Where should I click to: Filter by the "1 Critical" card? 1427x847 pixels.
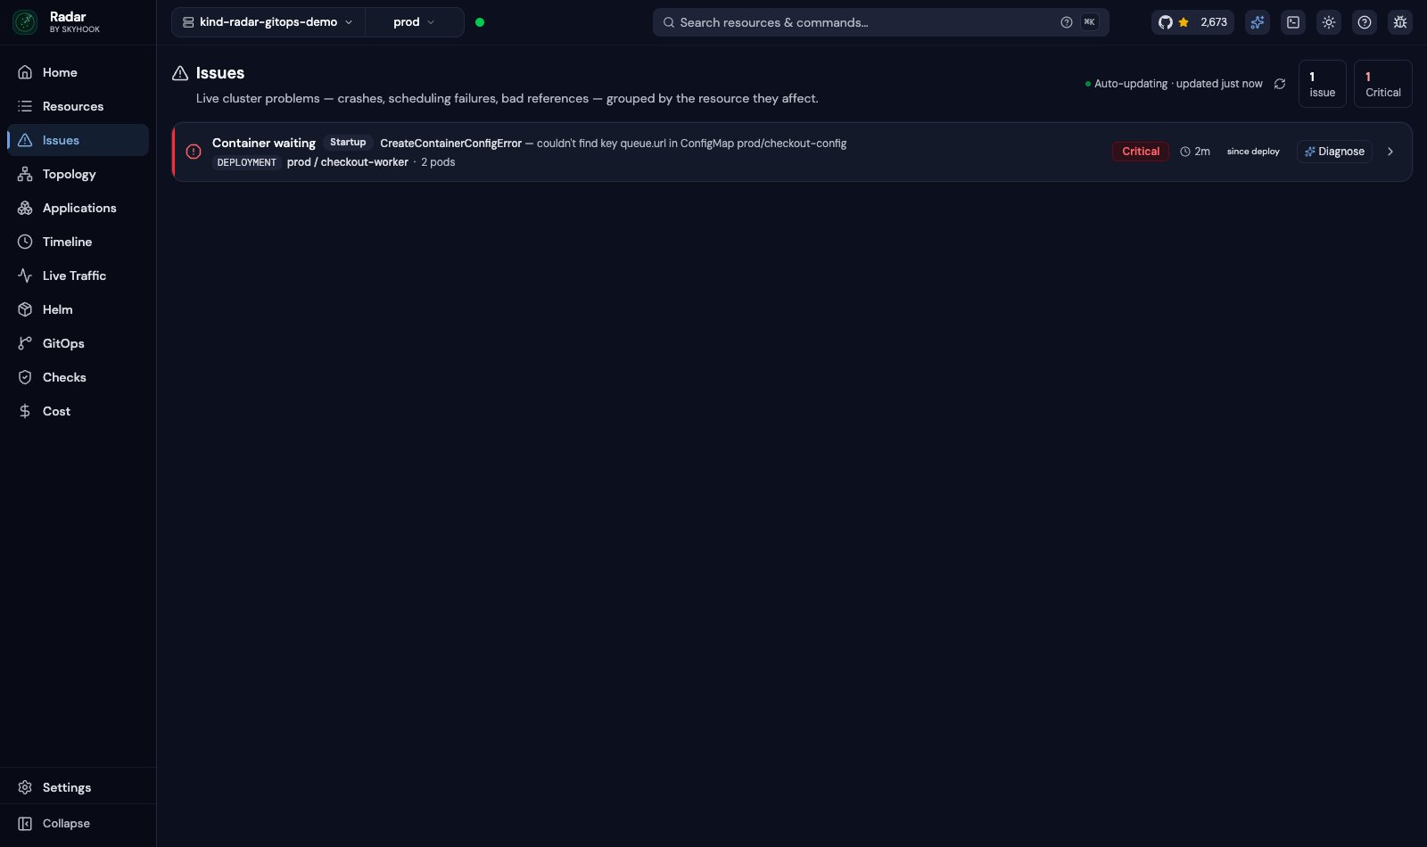pyautogui.click(x=1383, y=84)
